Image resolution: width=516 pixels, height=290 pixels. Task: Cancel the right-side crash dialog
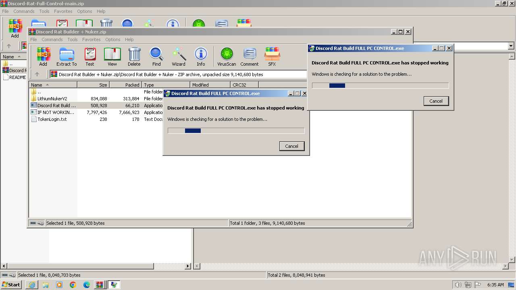(436, 101)
